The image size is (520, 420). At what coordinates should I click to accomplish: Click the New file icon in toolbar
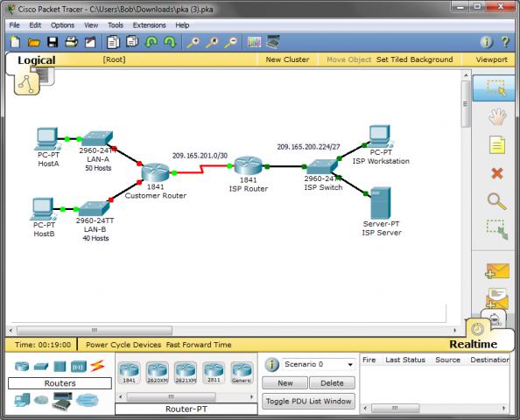(x=15, y=42)
